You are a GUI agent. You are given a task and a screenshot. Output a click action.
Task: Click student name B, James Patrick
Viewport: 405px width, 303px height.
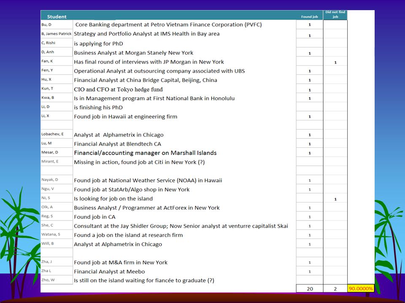pyautogui.click(x=56, y=34)
